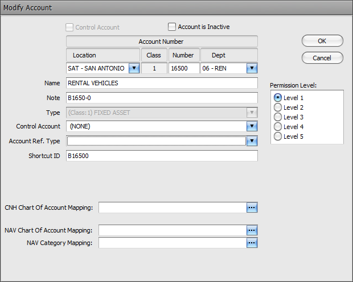Open the Type dropdown arrow
This screenshot has height=282, width=353.
[252, 113]
